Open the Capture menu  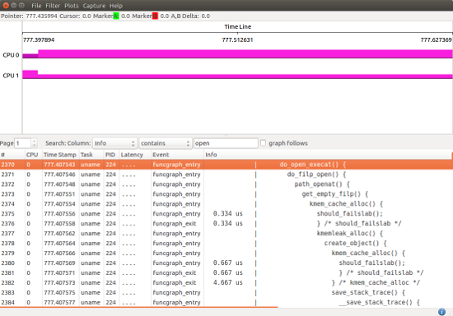click(x=94, y=6)
